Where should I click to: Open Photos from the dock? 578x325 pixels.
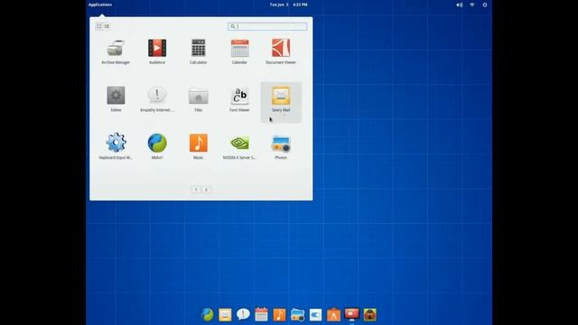tap(297, 315)
